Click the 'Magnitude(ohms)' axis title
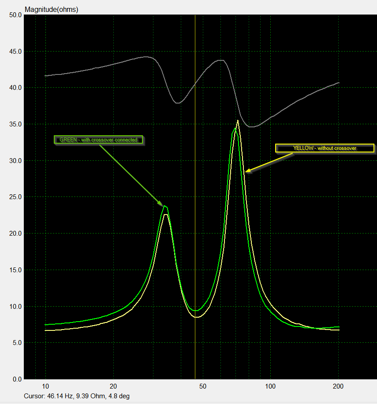Screen dimensions: 377x404 (51, 10)
